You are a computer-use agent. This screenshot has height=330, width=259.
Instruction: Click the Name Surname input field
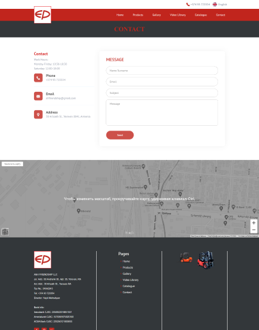[162, 71]
